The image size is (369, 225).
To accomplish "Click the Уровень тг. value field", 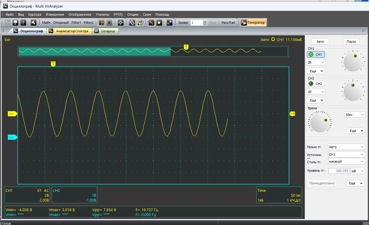I will click(x=339, y=171).
